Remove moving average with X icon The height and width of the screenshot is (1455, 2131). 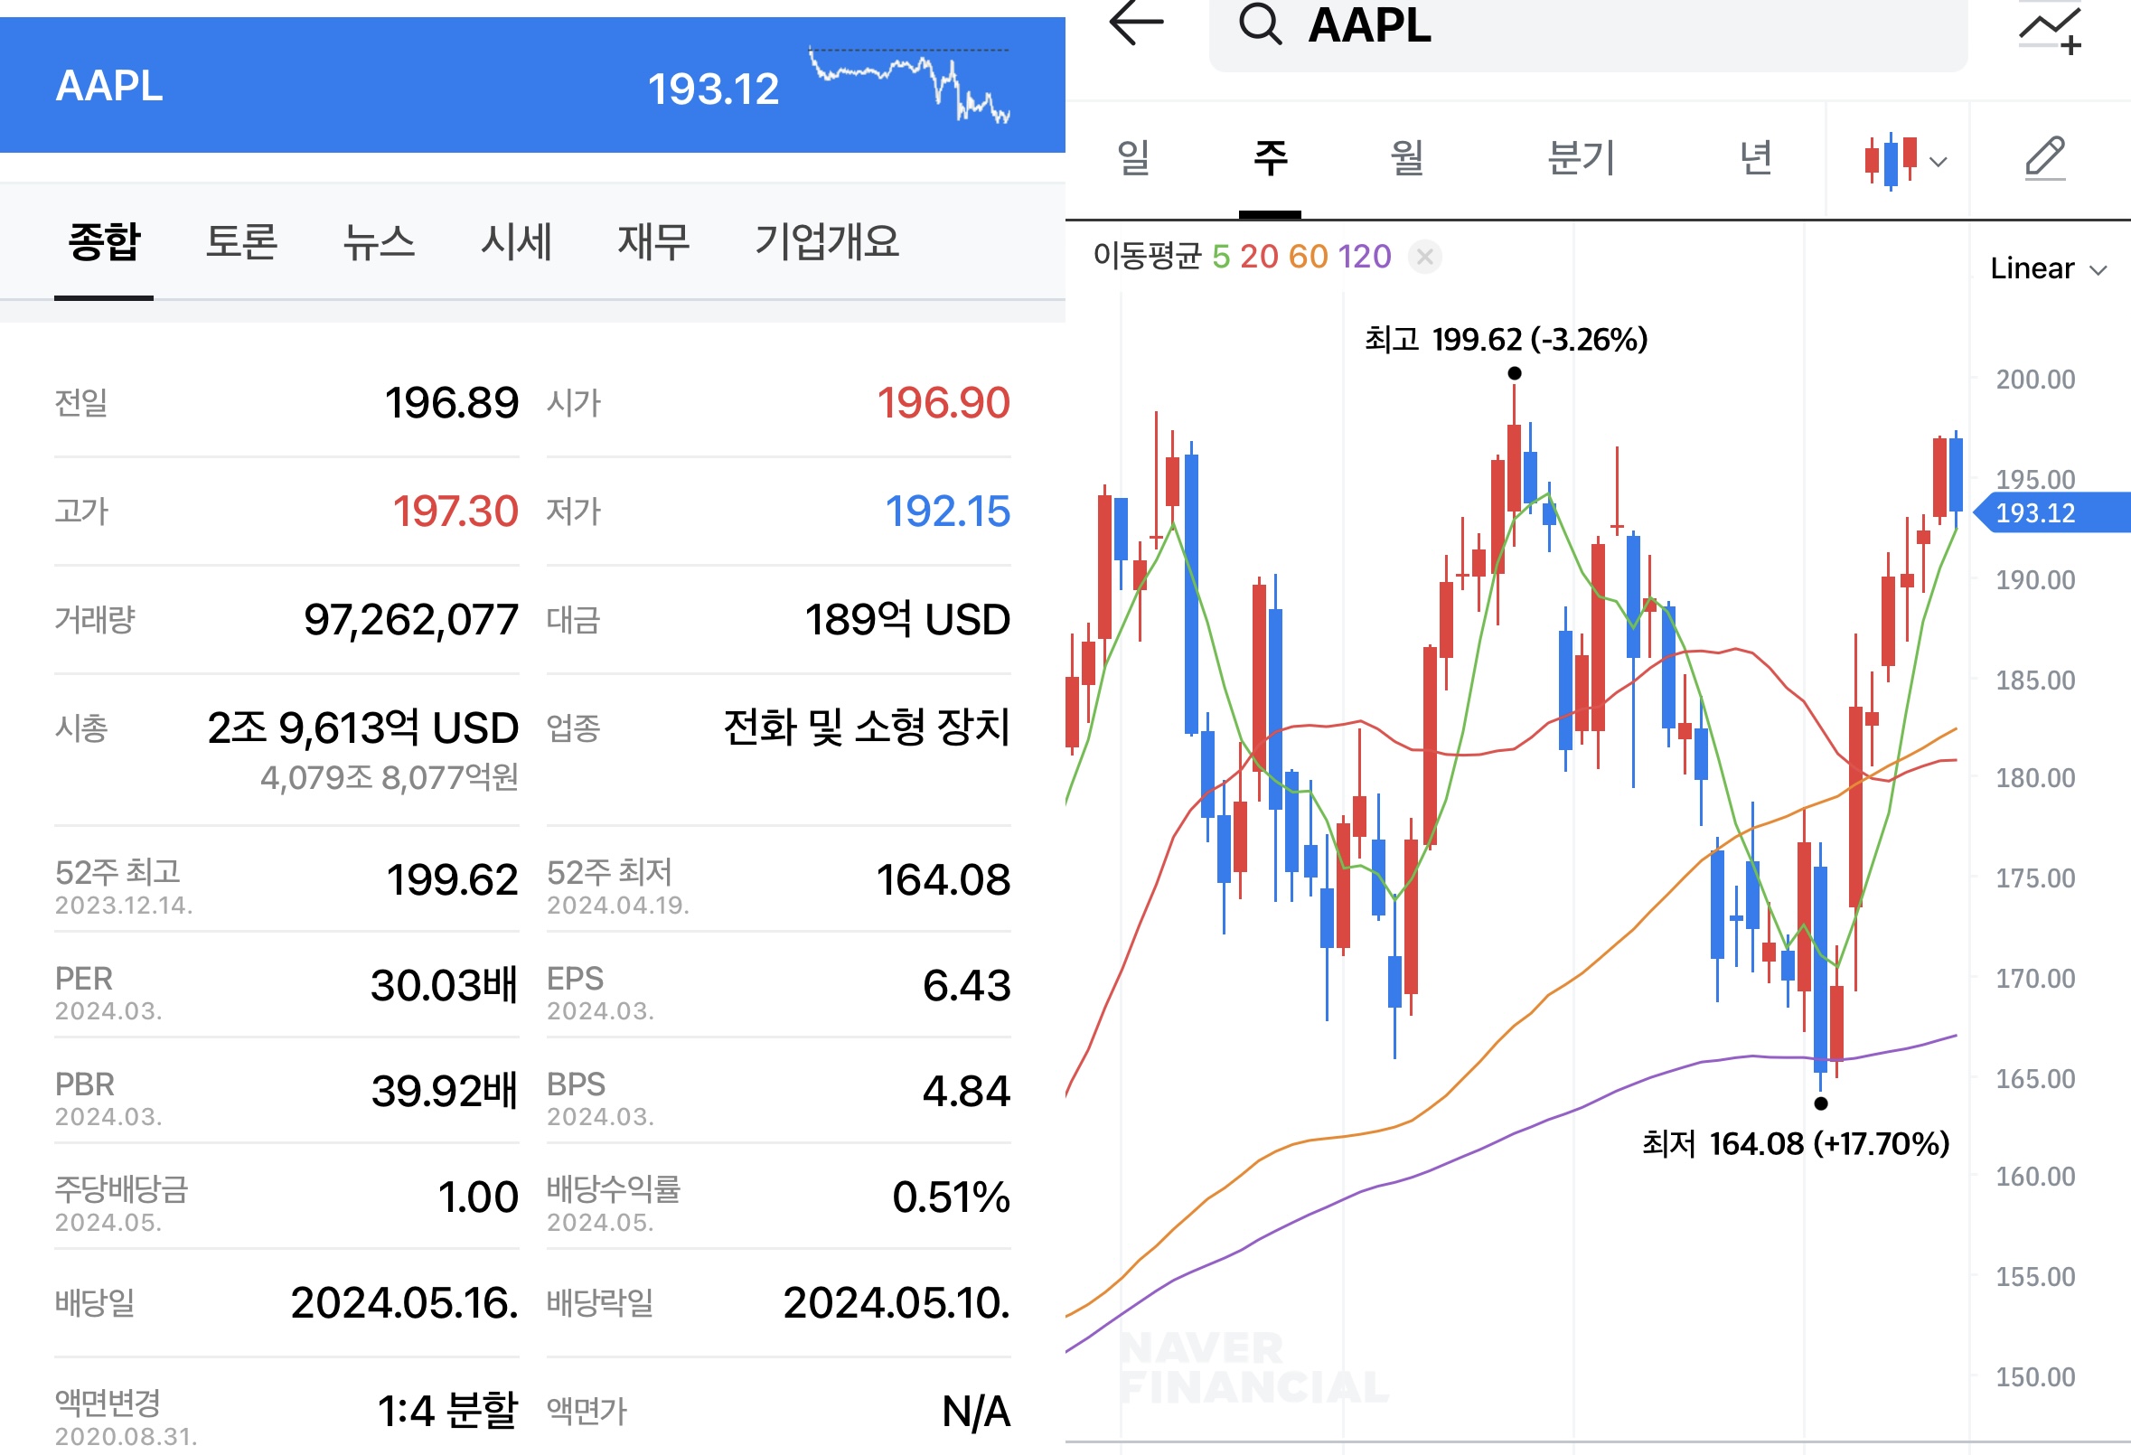click(x=1424, y=257)
